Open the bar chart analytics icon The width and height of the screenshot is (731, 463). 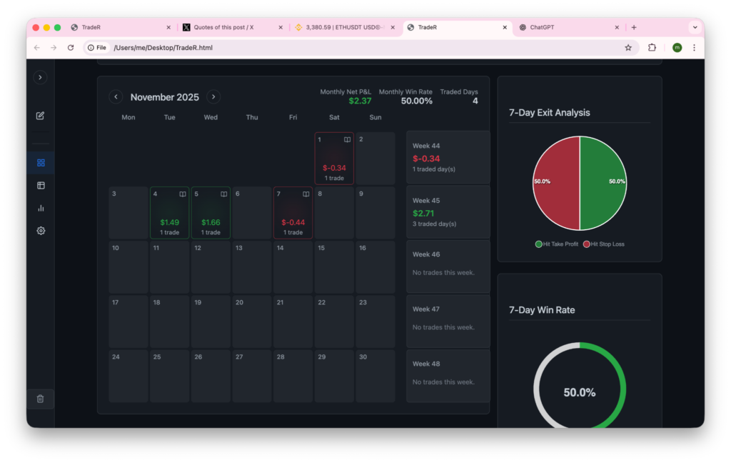(x=41, y=208)
